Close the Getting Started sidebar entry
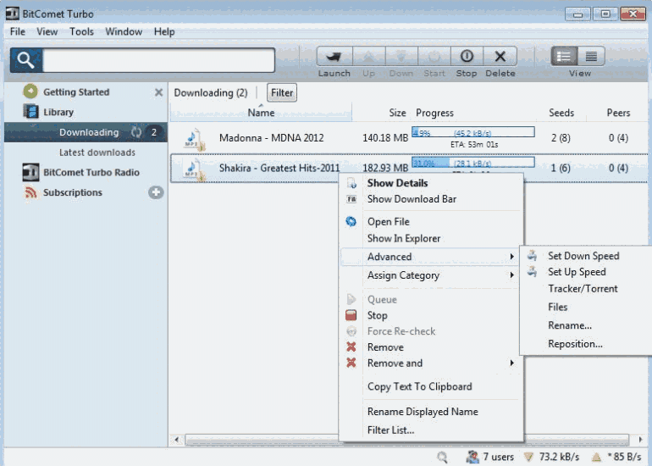 click(158, 92)
